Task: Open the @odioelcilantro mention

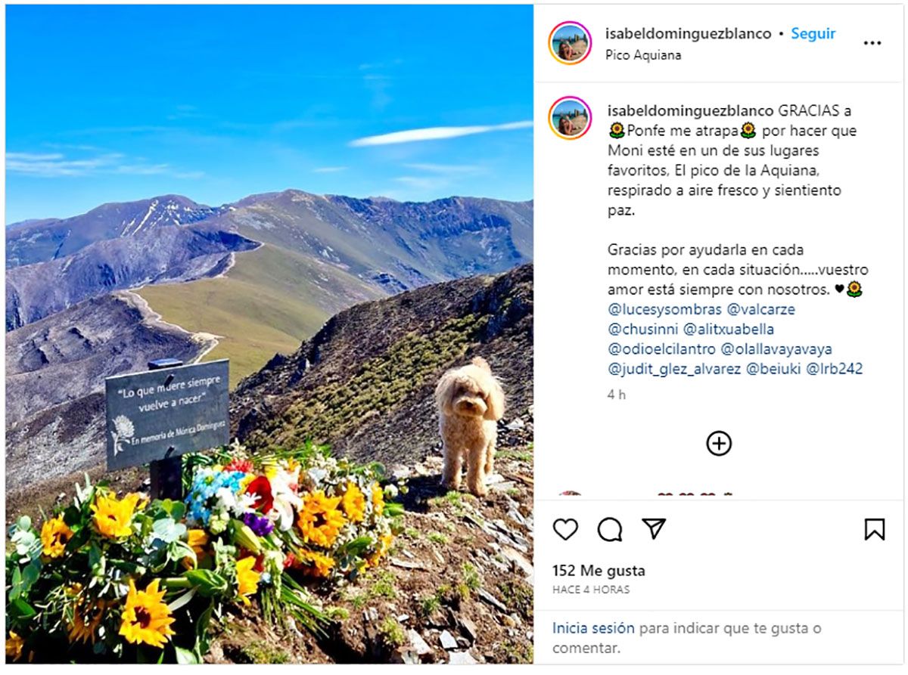Action: coord(661,349)
